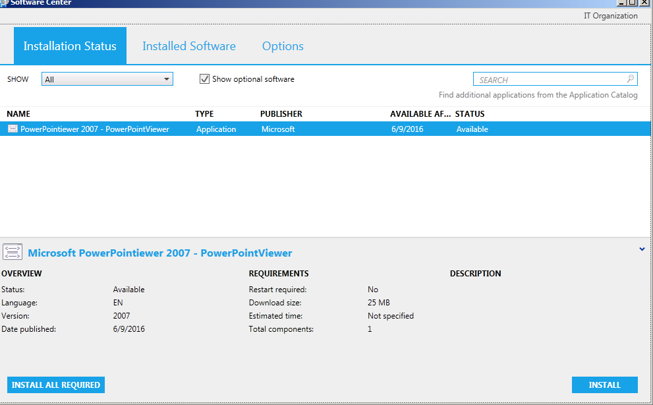Click the search magnifier icon
653x405 pixels.
(x=631, y=78)
